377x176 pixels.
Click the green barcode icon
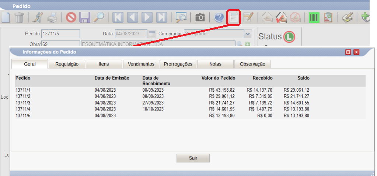pyautogui.click(x=314, y=18)
